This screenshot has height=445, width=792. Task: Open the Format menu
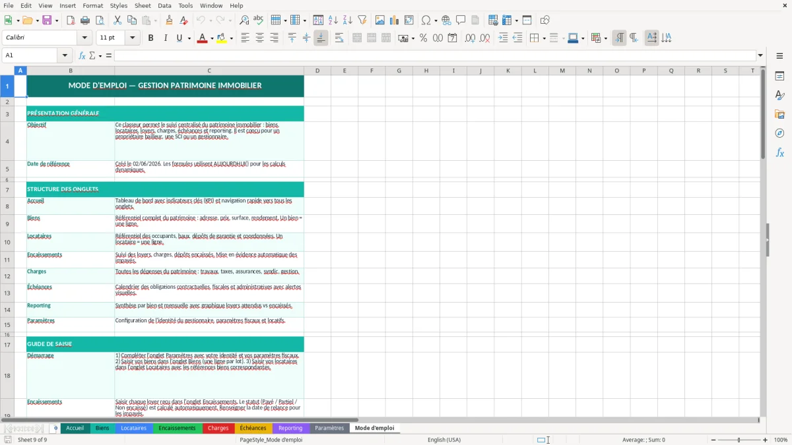point(93,5)
